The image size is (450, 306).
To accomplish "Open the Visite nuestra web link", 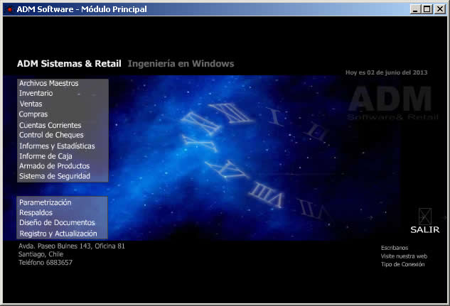I will (x=404, y=256).
